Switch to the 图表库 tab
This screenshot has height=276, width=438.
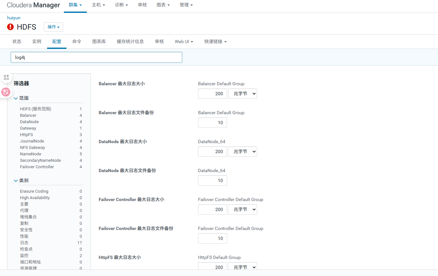[99, 41]
